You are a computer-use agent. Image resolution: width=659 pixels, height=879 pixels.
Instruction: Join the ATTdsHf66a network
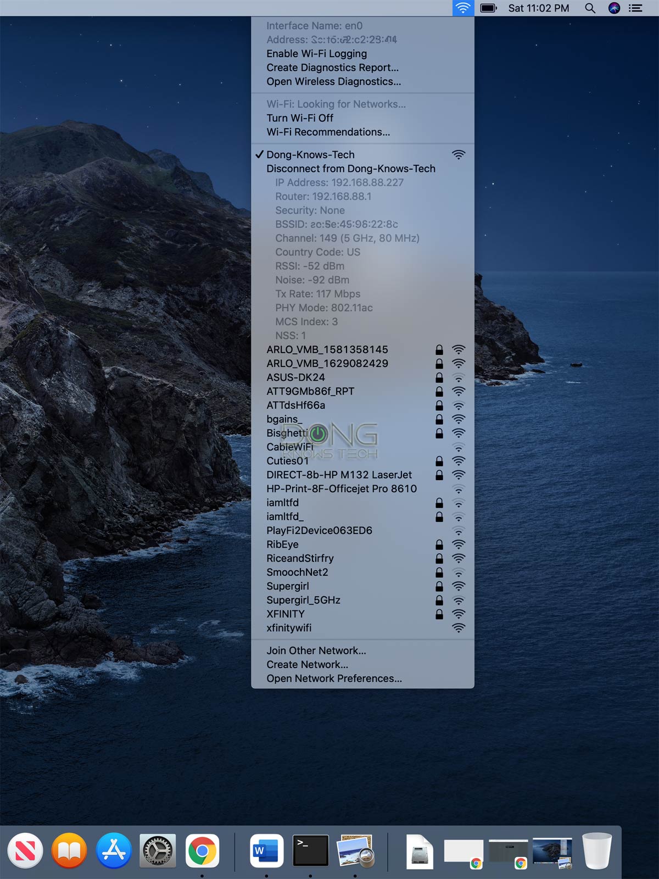pos(362,405)
